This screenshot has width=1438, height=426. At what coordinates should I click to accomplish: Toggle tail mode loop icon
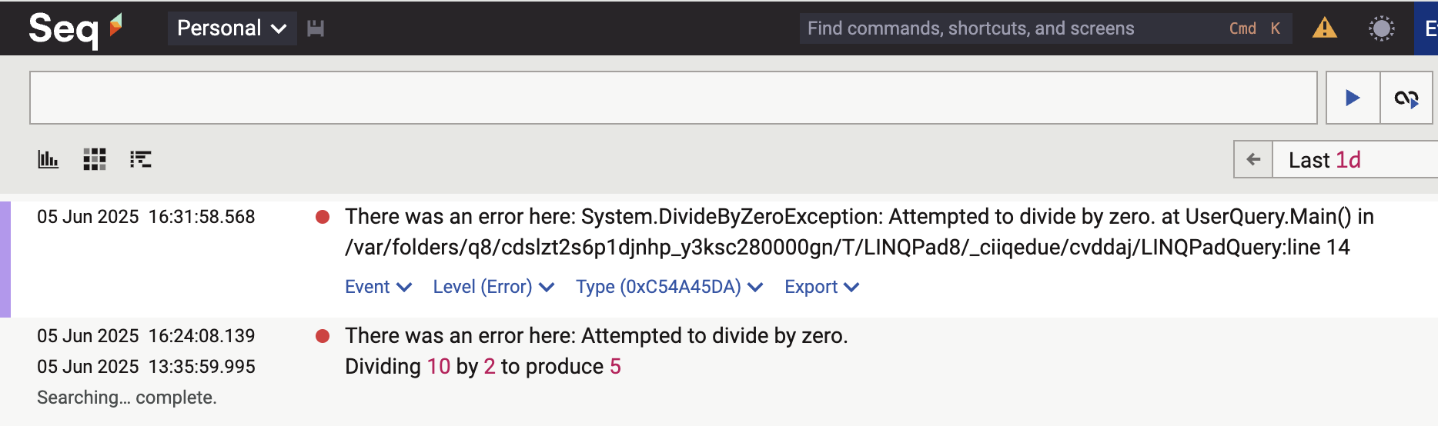[1406, 98]
